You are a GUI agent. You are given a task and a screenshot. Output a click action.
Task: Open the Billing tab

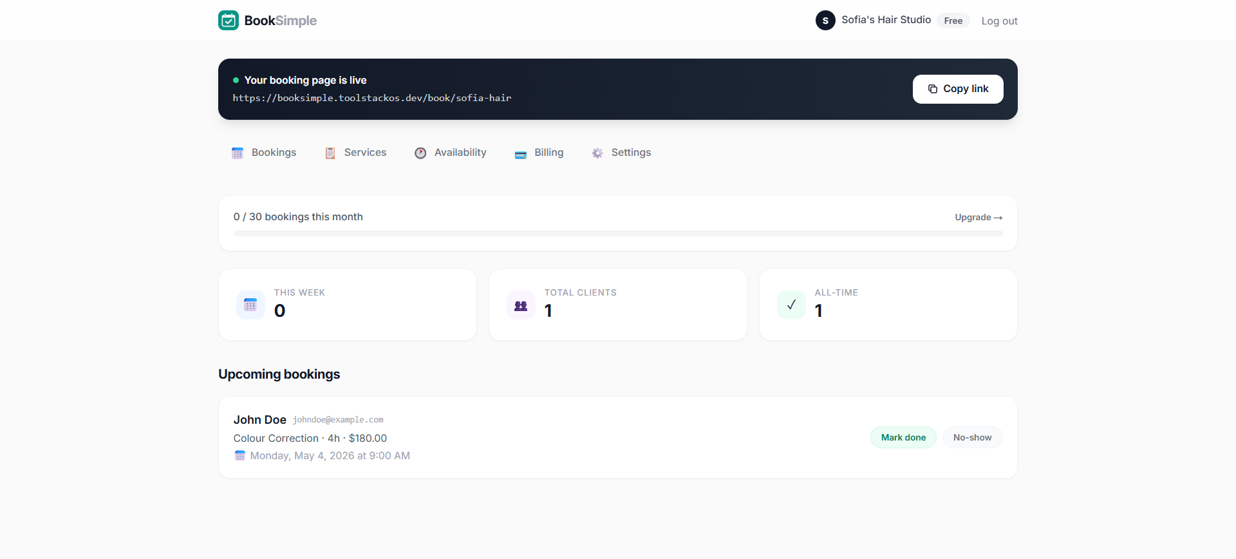click(539, 153)
